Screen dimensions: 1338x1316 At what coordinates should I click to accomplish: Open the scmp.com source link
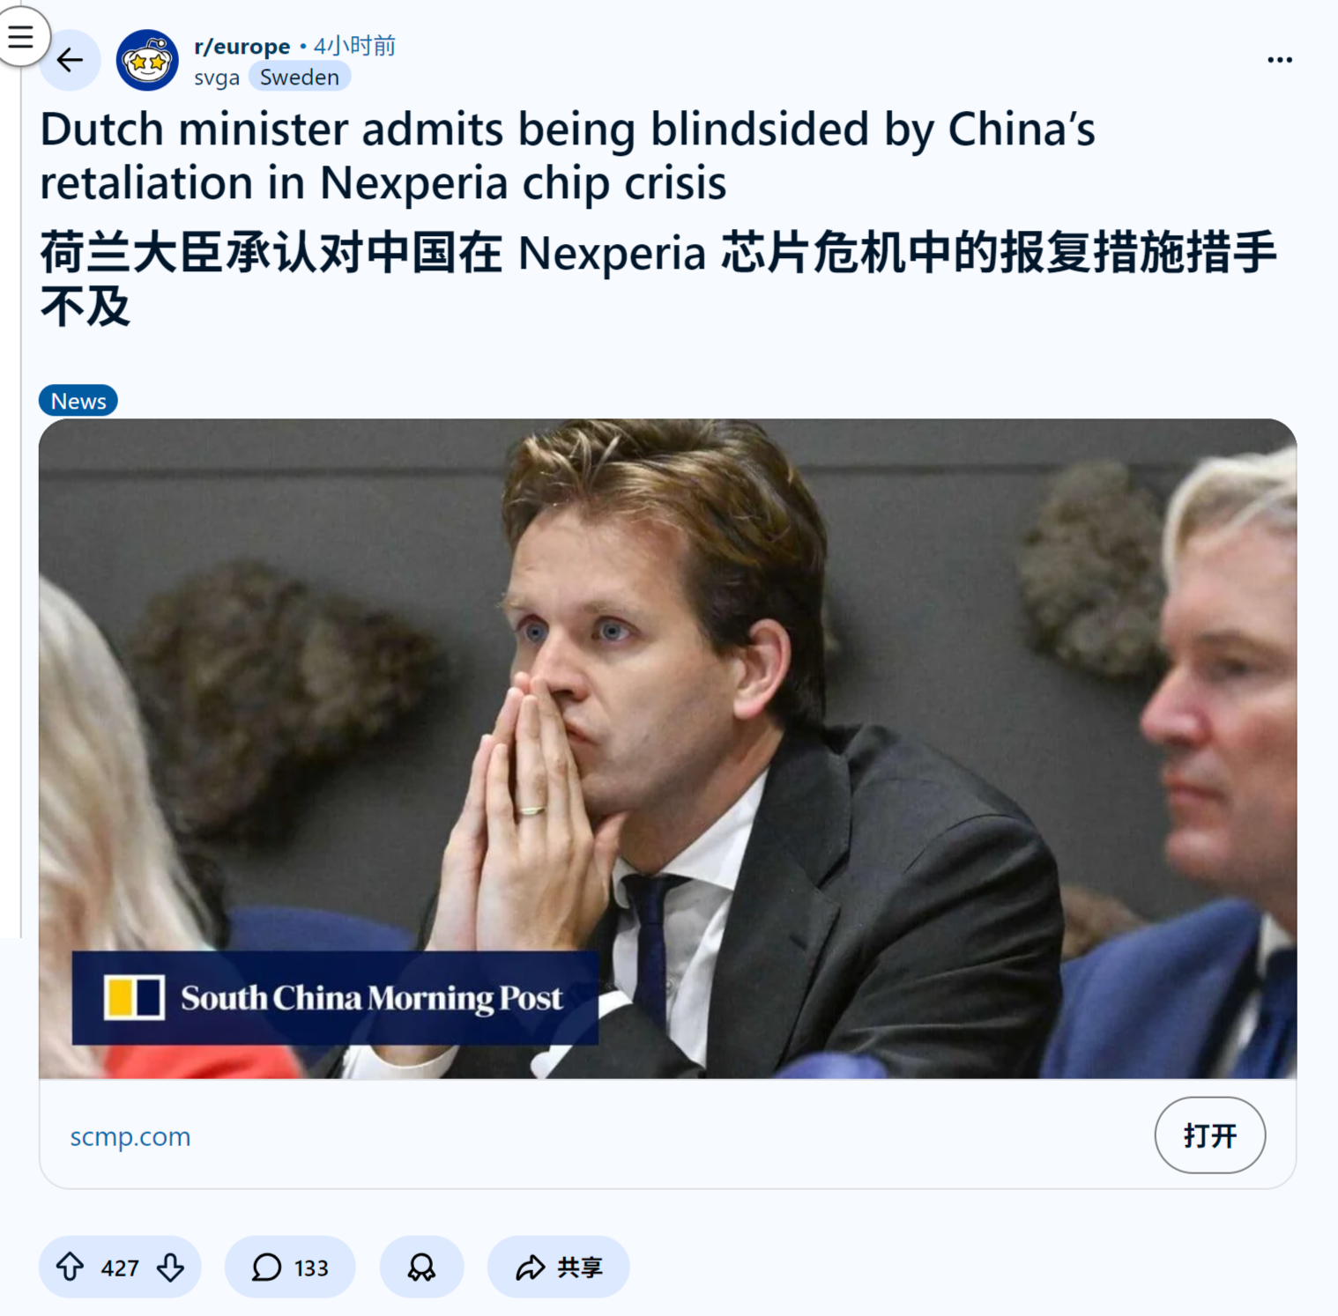coord(130,1136)
